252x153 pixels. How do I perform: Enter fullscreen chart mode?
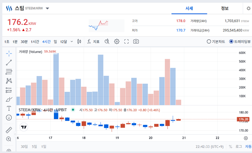pyautogui.click(x=126, y=41)
